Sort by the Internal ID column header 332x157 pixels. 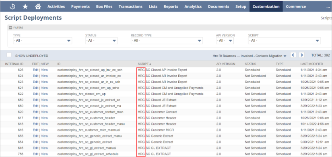(14, 64)
